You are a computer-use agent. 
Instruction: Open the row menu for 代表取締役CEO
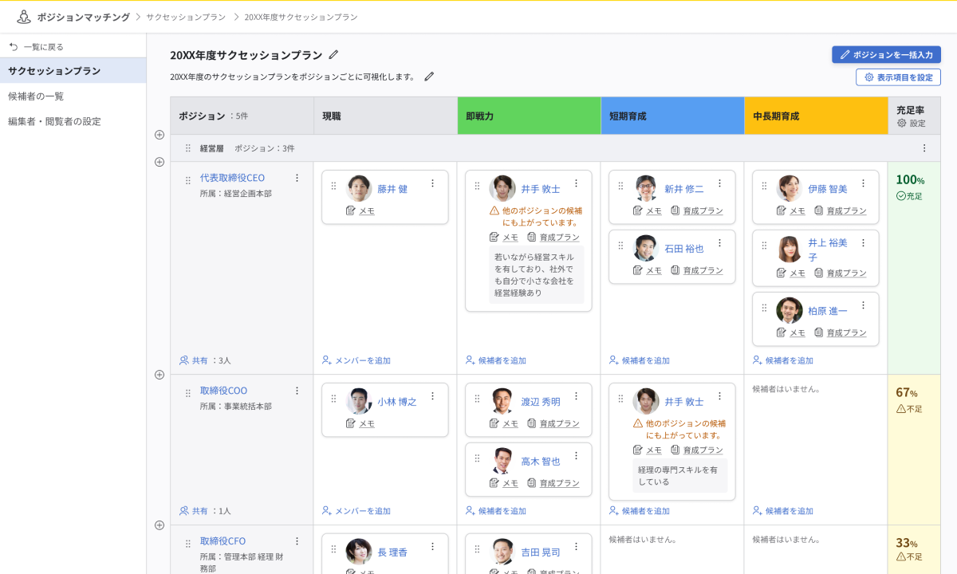click(297, 178)
